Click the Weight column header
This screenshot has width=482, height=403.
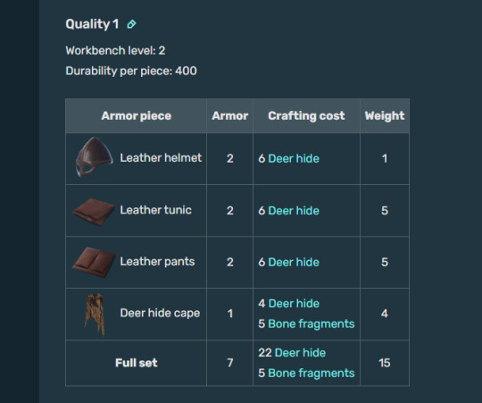pyautogui.click(x=385, y=116)
